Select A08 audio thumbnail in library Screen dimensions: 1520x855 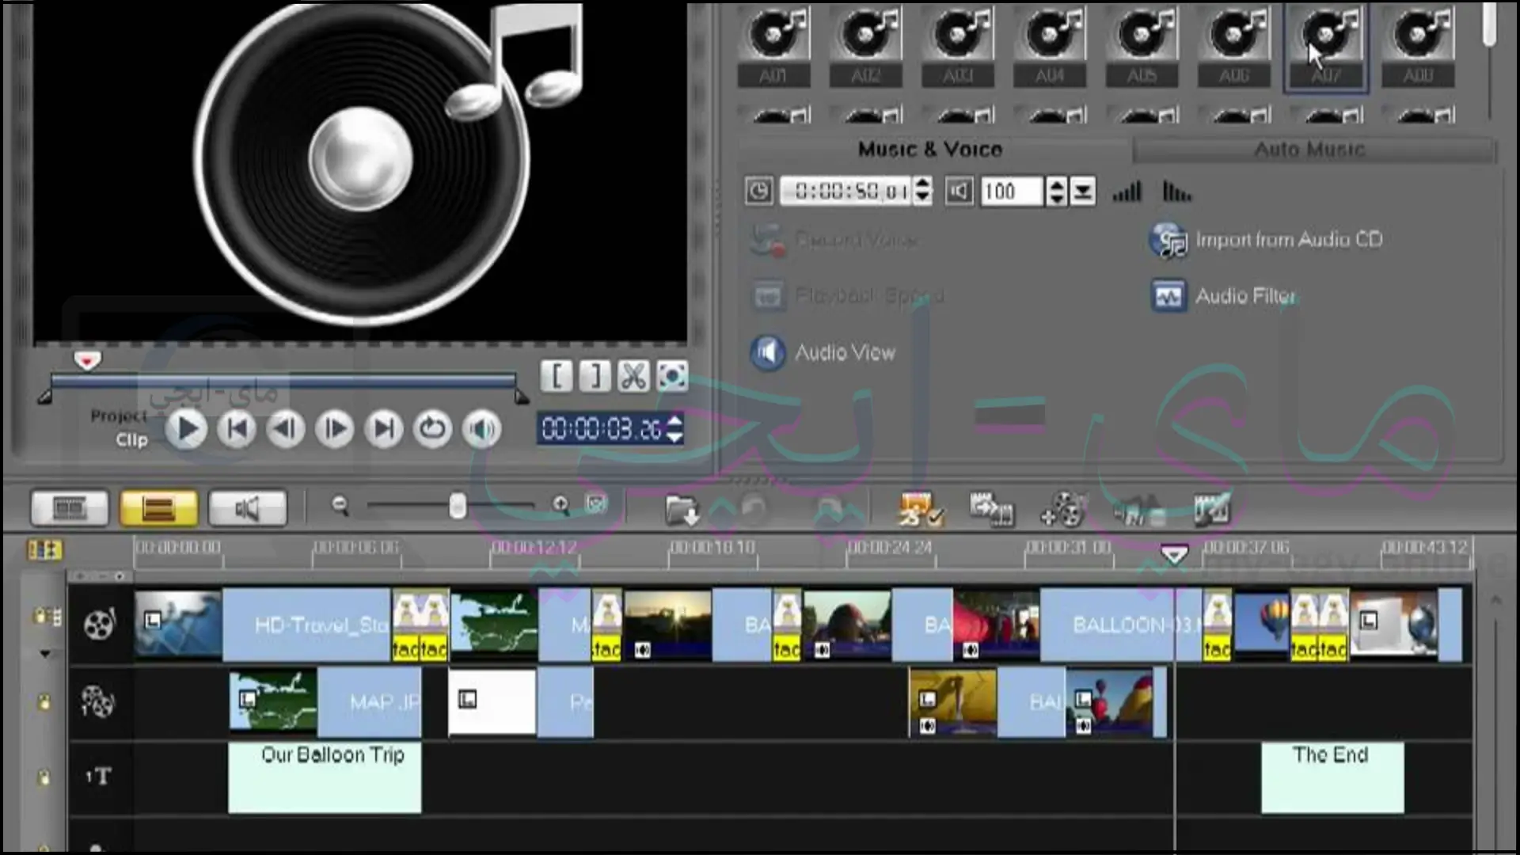[1418, 45]
